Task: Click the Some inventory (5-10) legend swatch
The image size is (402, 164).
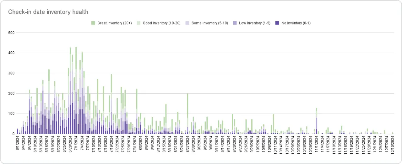Action: pyautogui.click(x=187, y=23)
